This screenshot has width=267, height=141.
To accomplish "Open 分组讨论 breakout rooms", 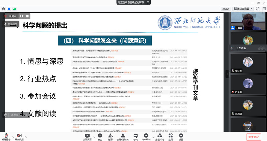I will (160, 135).
